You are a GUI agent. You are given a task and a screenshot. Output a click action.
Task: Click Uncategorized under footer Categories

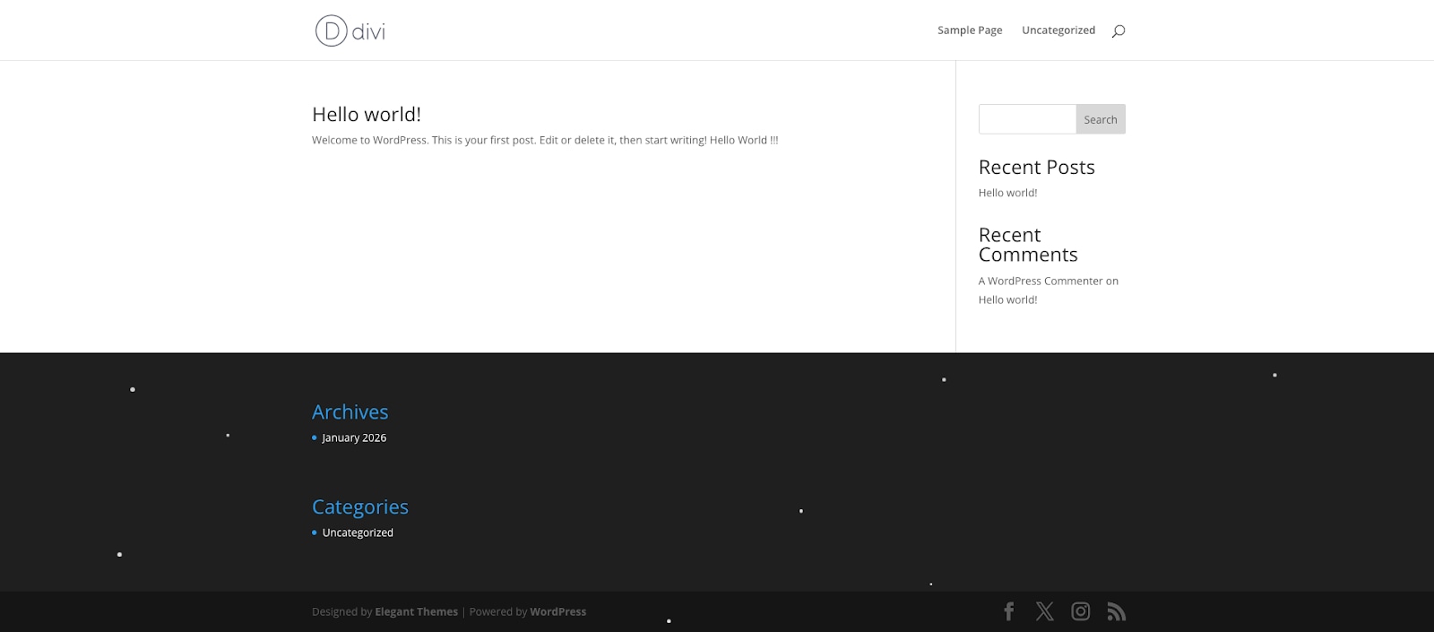358,532
